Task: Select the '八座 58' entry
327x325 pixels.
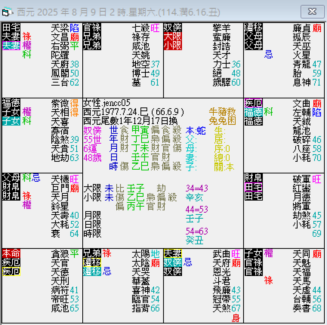Action: 307,149
